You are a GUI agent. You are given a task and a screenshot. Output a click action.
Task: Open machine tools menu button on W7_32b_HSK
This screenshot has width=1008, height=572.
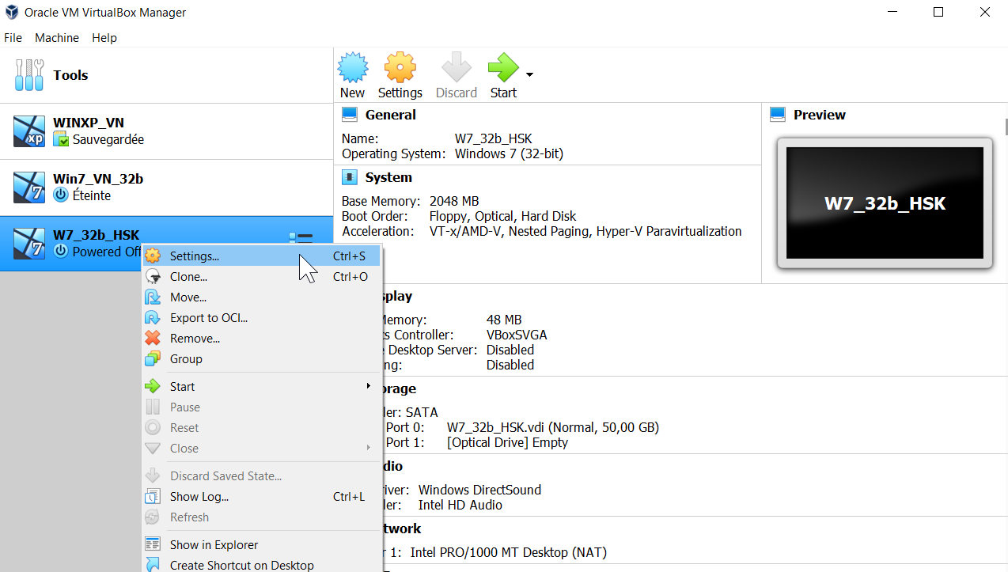(301, 237)
